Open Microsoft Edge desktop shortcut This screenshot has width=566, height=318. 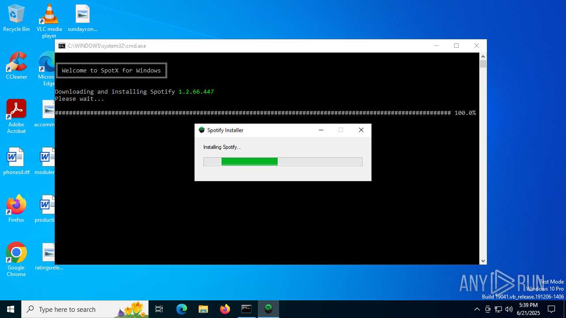tap(47, 69)
